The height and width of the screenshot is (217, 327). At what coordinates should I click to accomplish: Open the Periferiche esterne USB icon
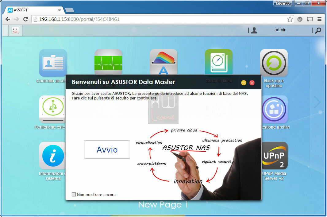coord(52,109)
